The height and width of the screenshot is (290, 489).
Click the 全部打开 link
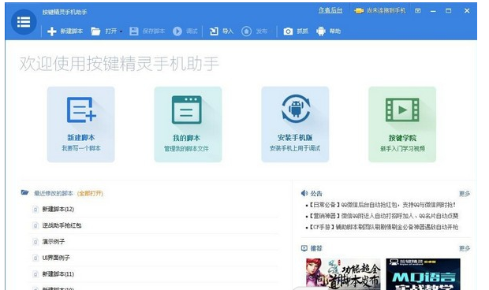click(x=90, y=193)
